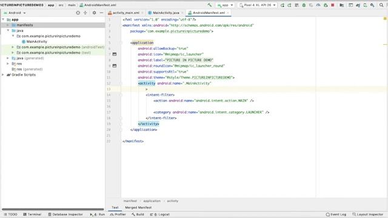Open the AVD Manager icon
Viewport: 388px width, 218px height.
(365, 5)
